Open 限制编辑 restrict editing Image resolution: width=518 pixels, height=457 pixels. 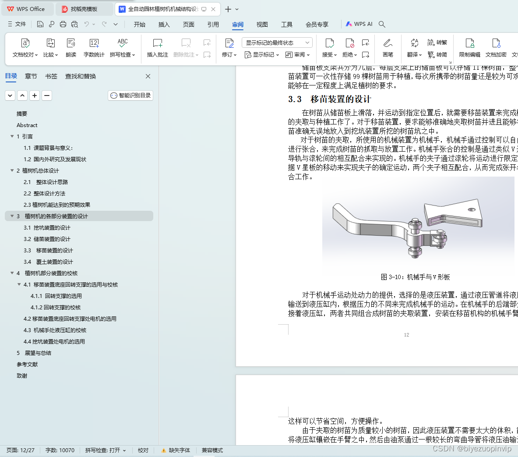(469, 48)
